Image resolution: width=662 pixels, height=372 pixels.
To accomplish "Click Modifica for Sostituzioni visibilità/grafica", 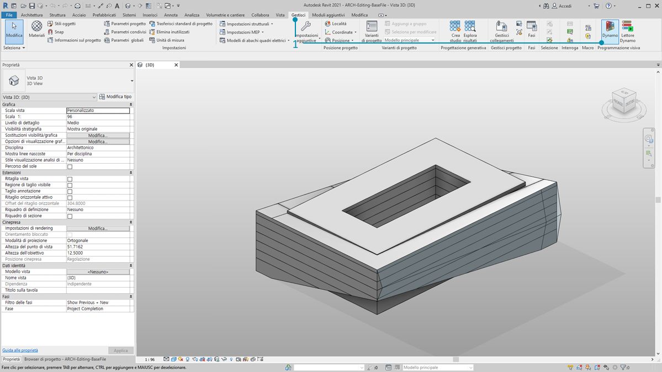I will point(98,136).
